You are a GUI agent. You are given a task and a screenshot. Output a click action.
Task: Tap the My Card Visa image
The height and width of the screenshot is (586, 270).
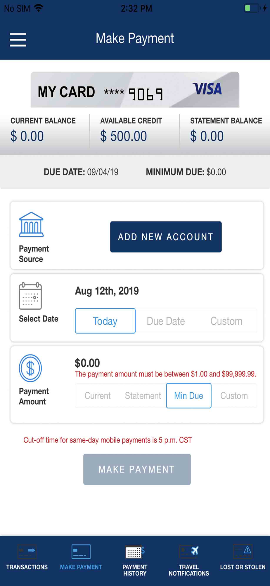(x=135, y=90)
